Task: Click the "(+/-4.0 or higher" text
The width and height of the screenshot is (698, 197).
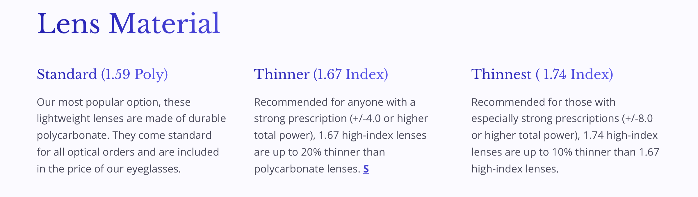Action: 389,119
